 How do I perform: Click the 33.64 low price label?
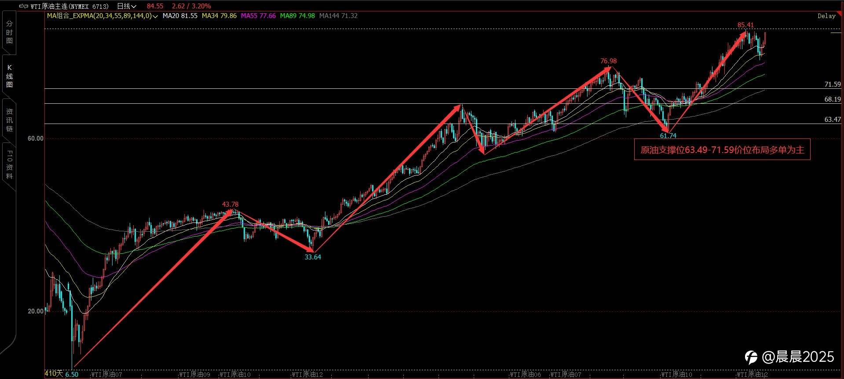coord(313,257)
